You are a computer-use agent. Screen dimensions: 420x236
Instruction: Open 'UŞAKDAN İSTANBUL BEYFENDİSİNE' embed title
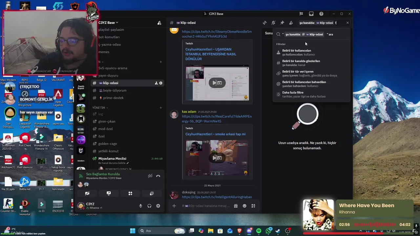(x=211, y=54)
